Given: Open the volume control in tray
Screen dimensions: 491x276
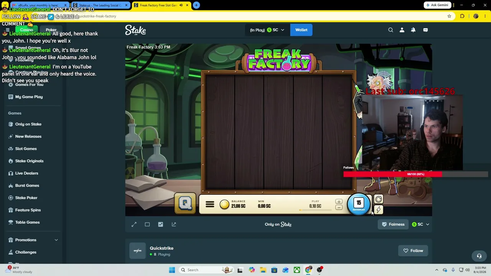Looking at the screenshot, I should coord(468,270).
